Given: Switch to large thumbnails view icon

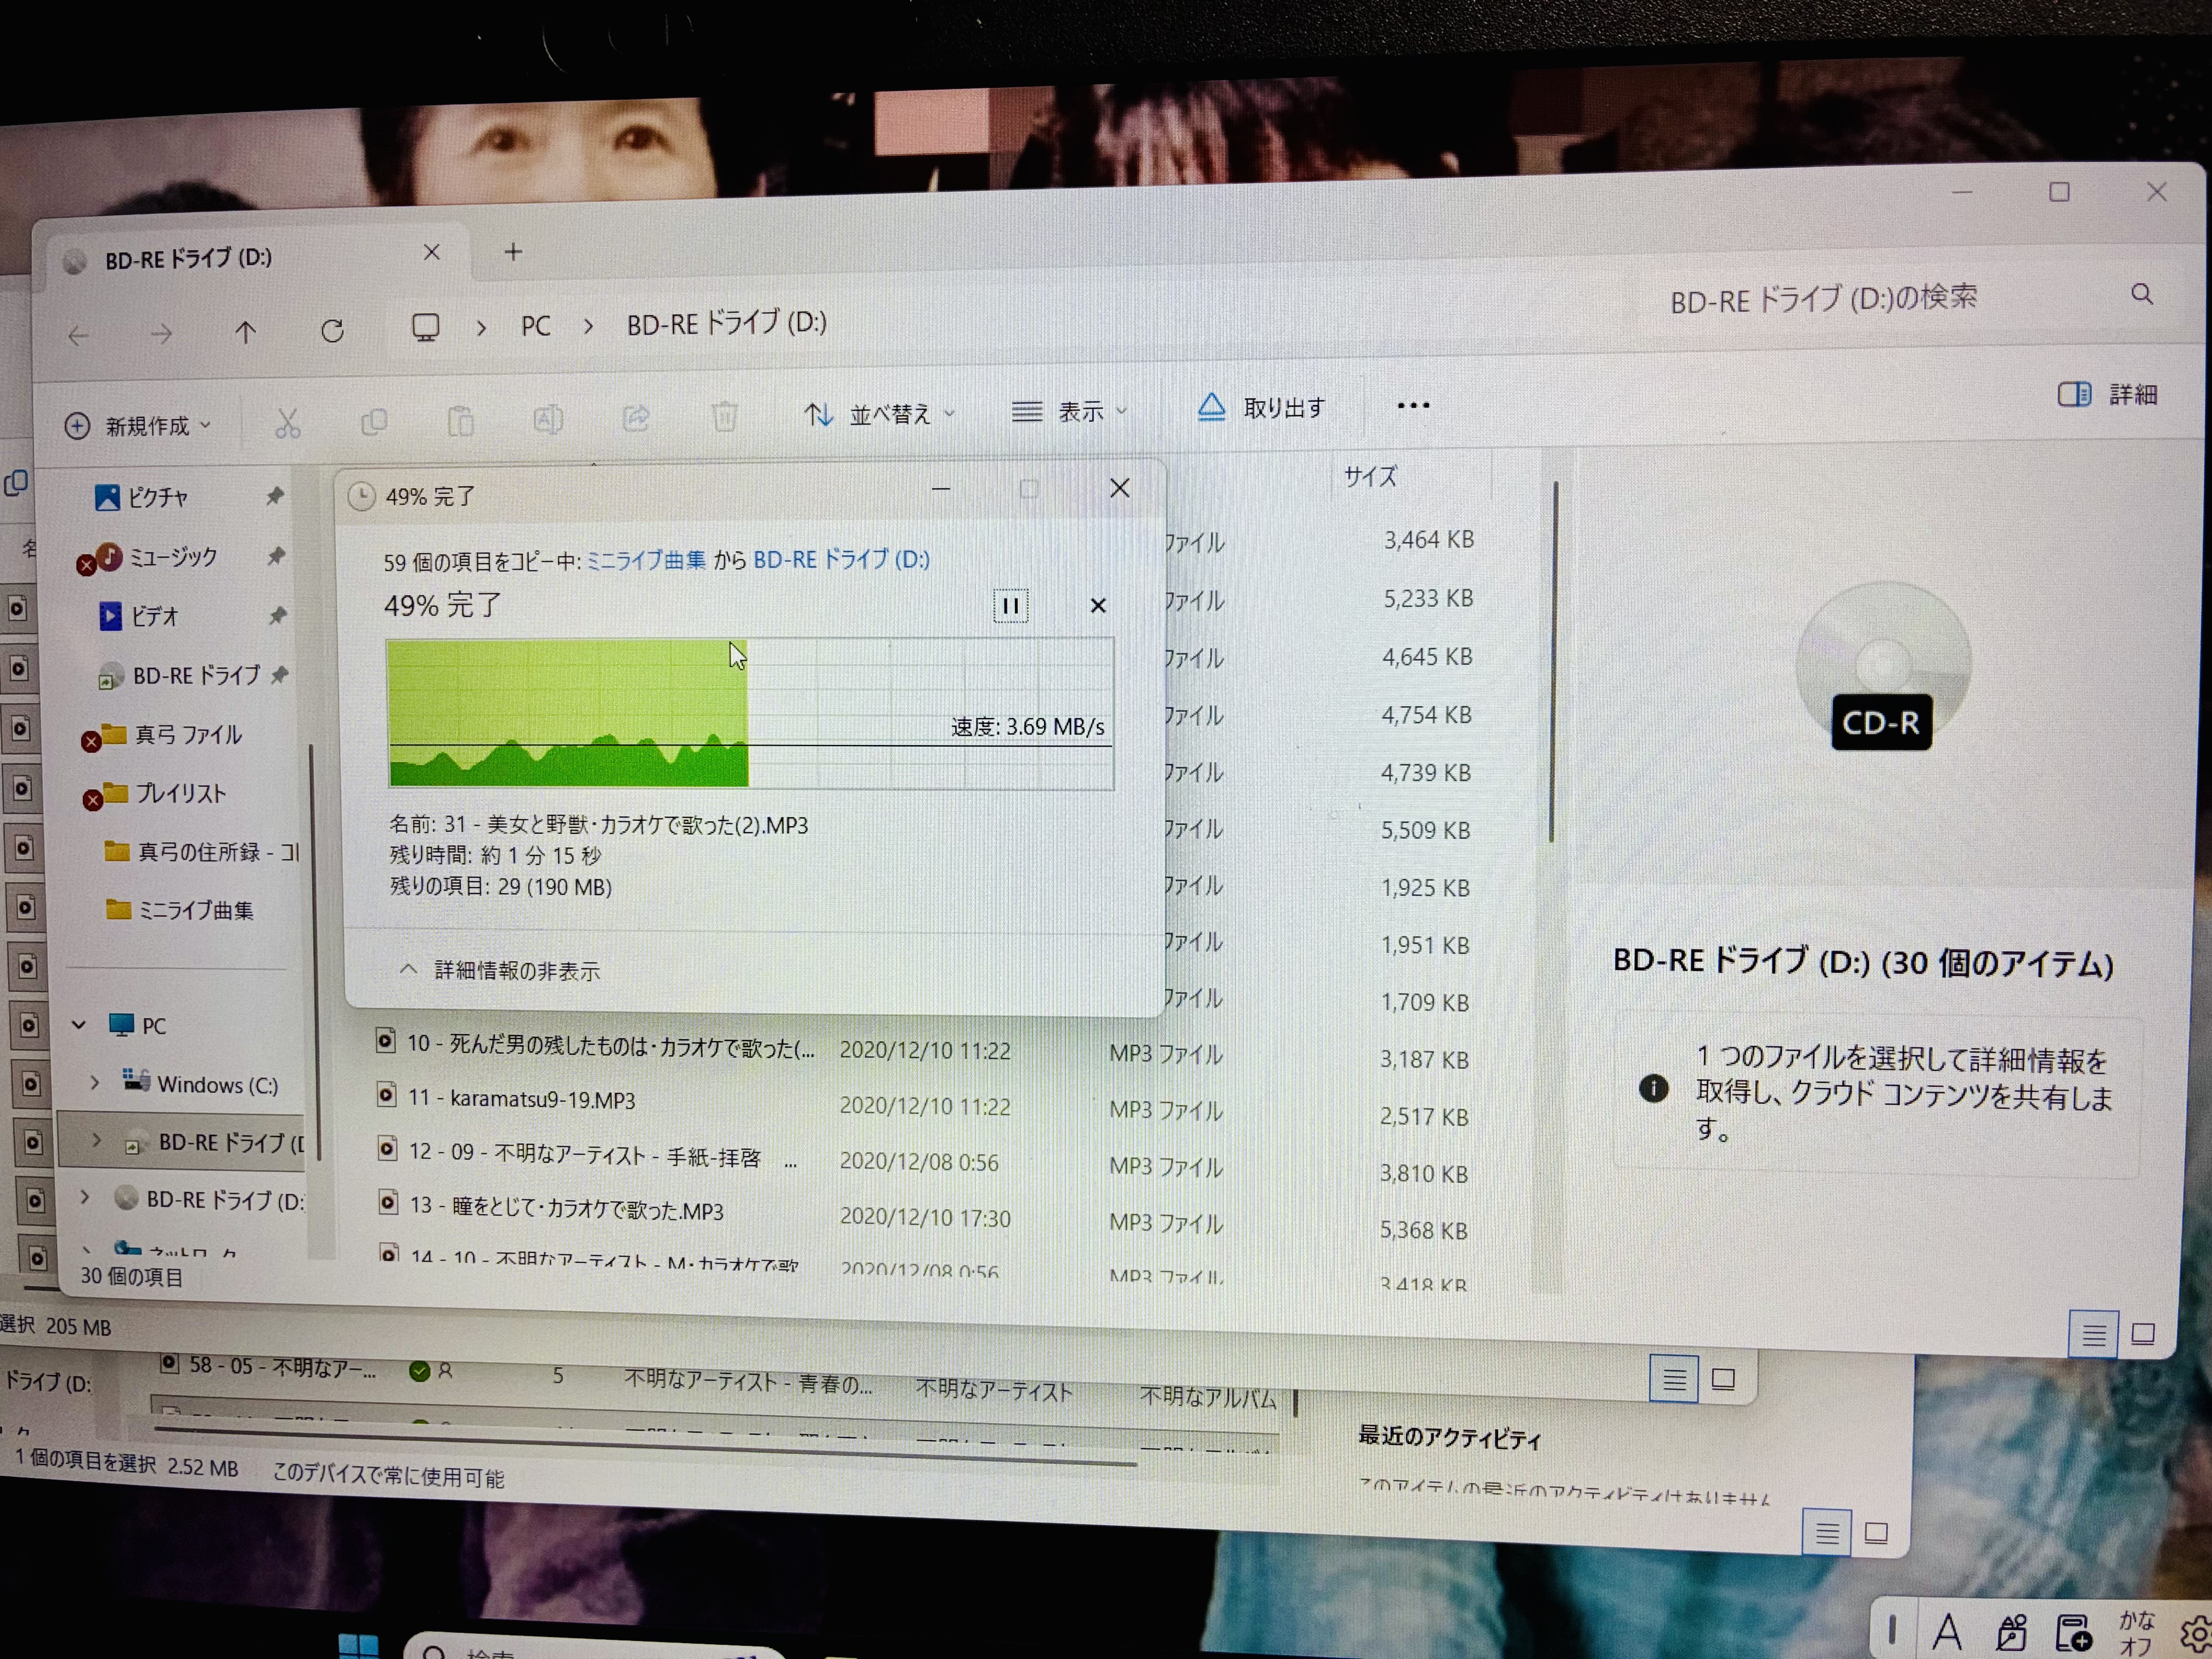Looking at the screenshot, I should tap(2143, 1334).
